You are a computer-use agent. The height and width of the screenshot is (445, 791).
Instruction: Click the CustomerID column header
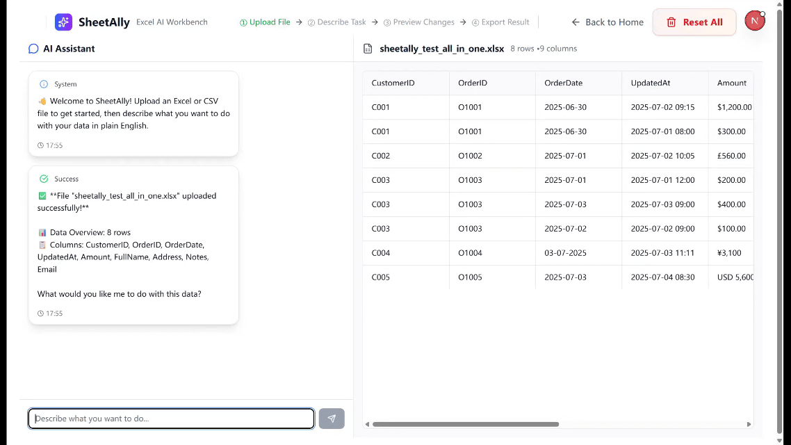pos(393,83)
